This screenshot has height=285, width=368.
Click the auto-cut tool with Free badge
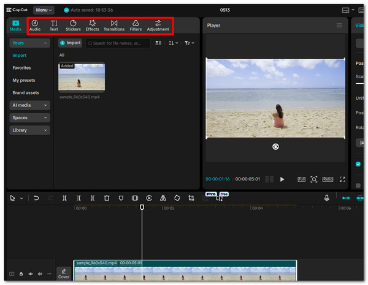point(220,198)
